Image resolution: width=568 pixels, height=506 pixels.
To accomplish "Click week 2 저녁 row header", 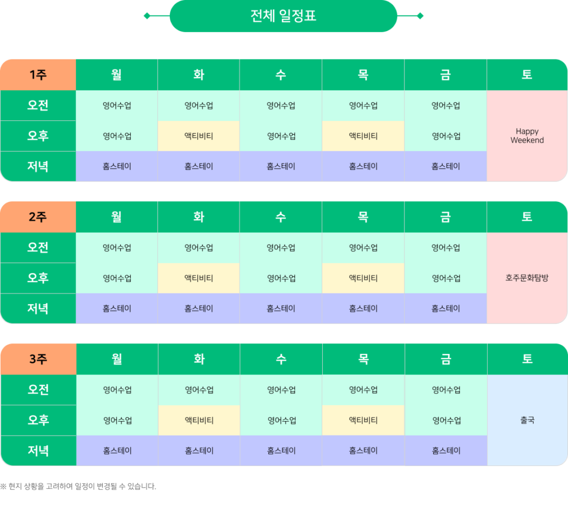I will coord(38,308).
